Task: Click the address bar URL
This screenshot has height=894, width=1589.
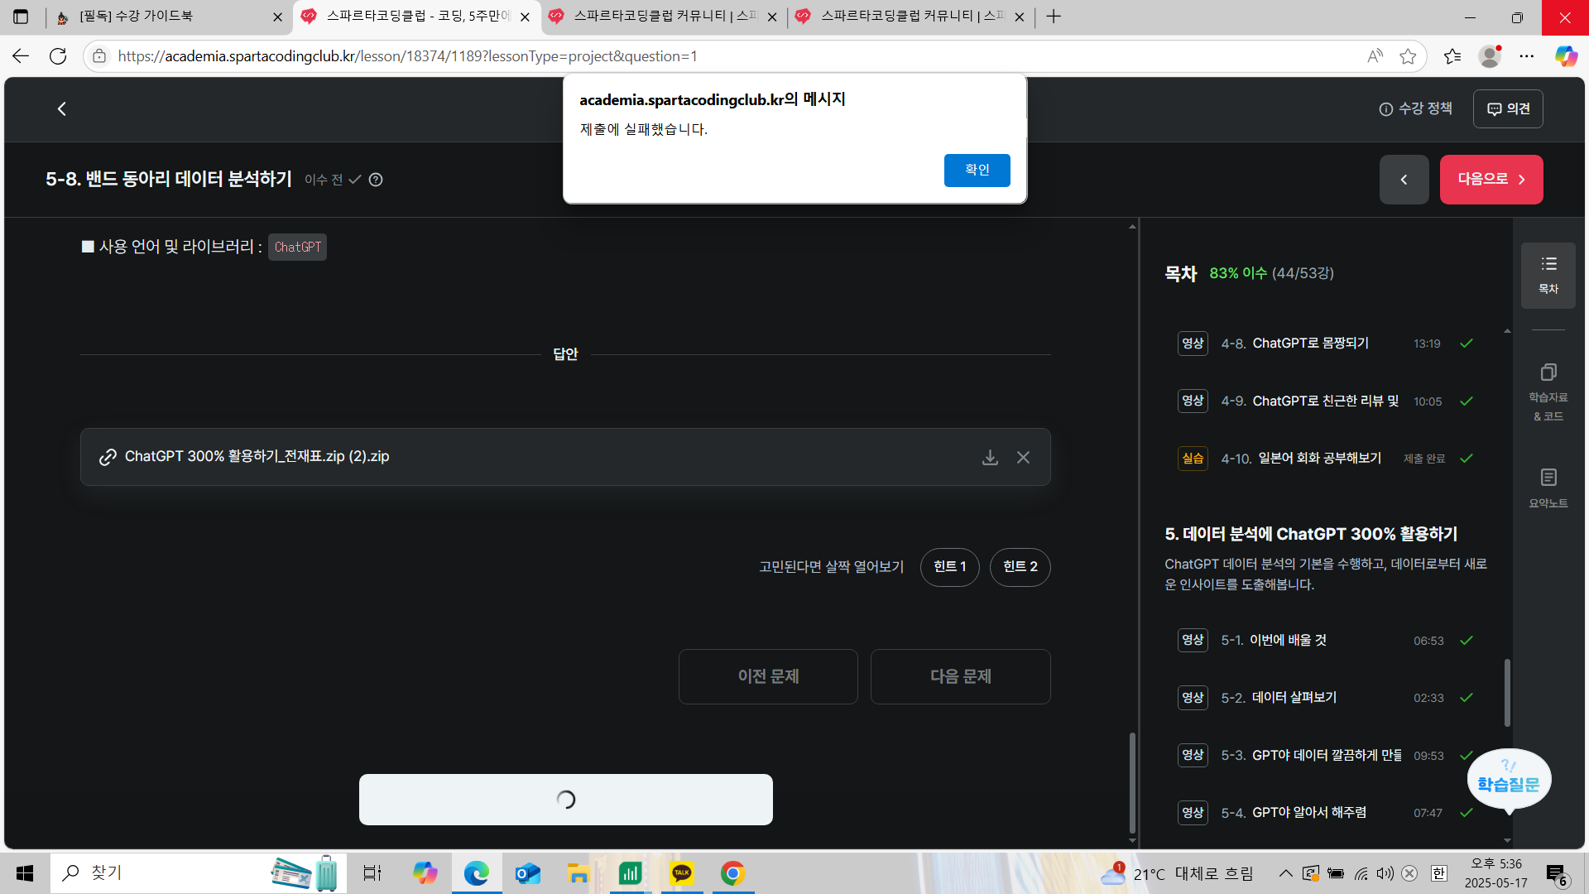Action: [408, 56]
